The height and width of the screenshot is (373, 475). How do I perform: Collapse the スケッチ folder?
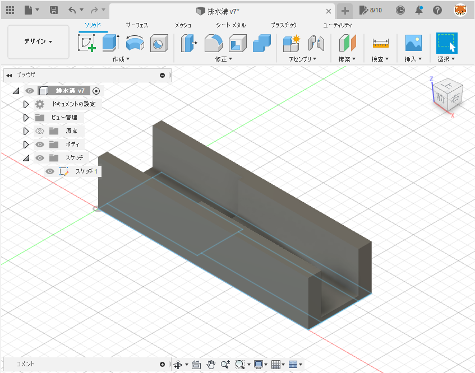point(25,157)
